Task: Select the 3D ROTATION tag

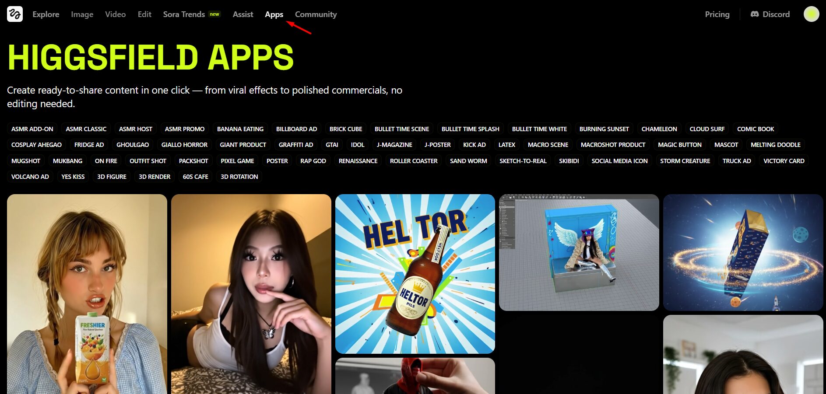Action: pyautogui.click(x=239, y=177)
